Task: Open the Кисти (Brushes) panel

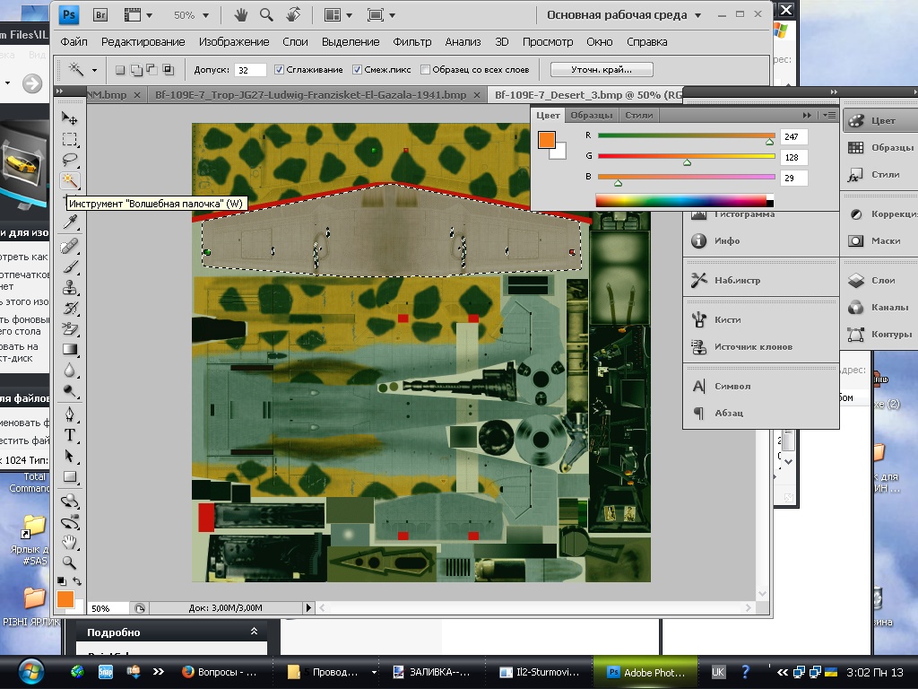Action: pos(727,319)
